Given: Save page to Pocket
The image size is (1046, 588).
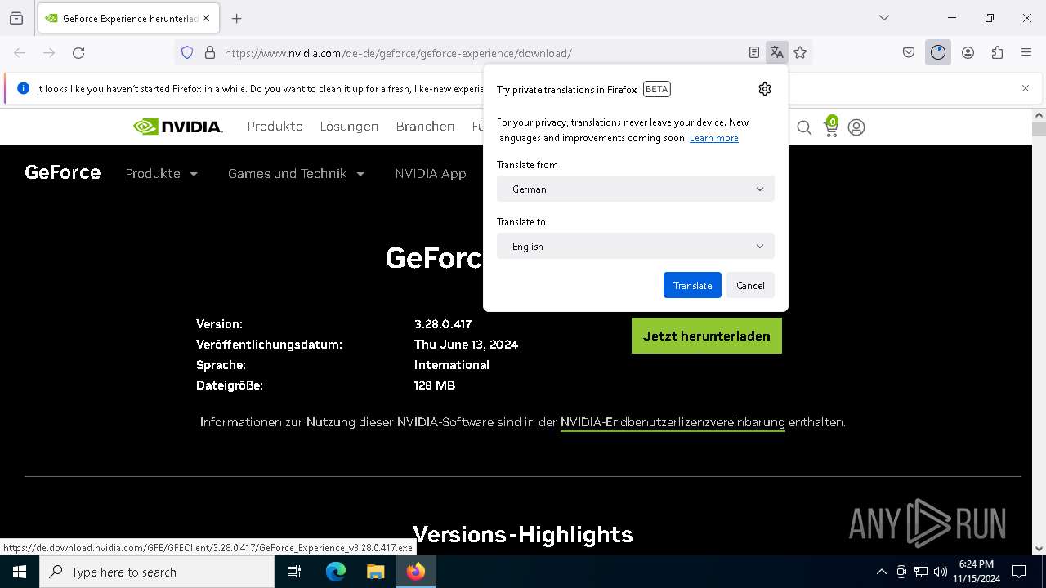Looking at the screenshot, I should click(x=909, y=53).
